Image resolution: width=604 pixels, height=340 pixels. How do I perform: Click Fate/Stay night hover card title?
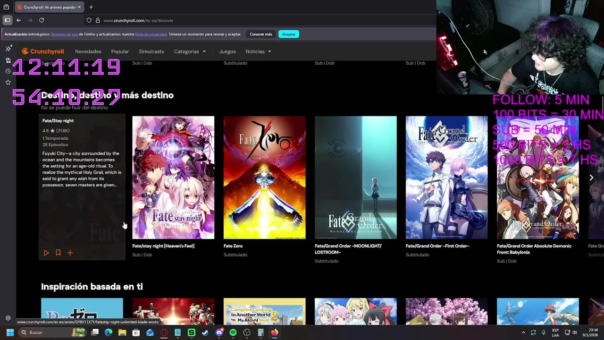(58, 121)
